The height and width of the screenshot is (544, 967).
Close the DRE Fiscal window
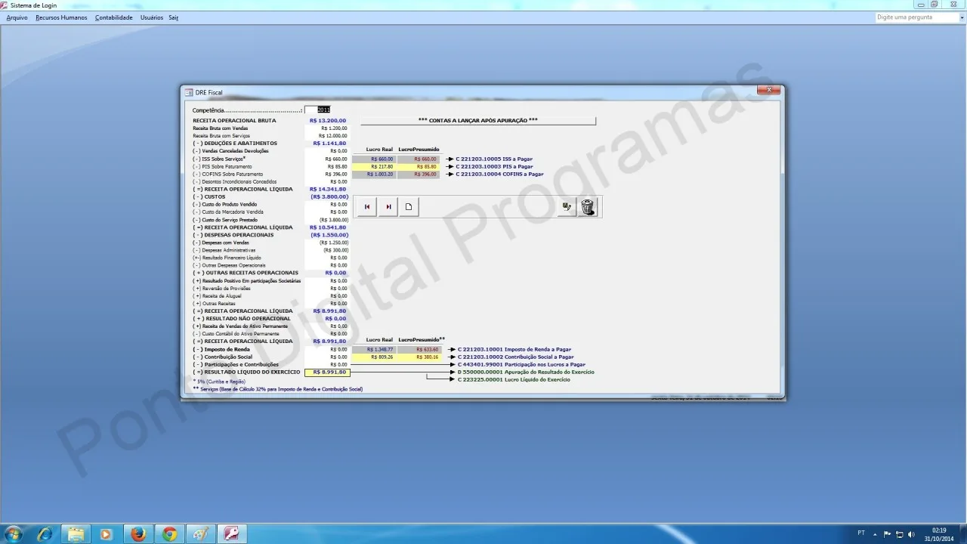[x=769, y=90]
